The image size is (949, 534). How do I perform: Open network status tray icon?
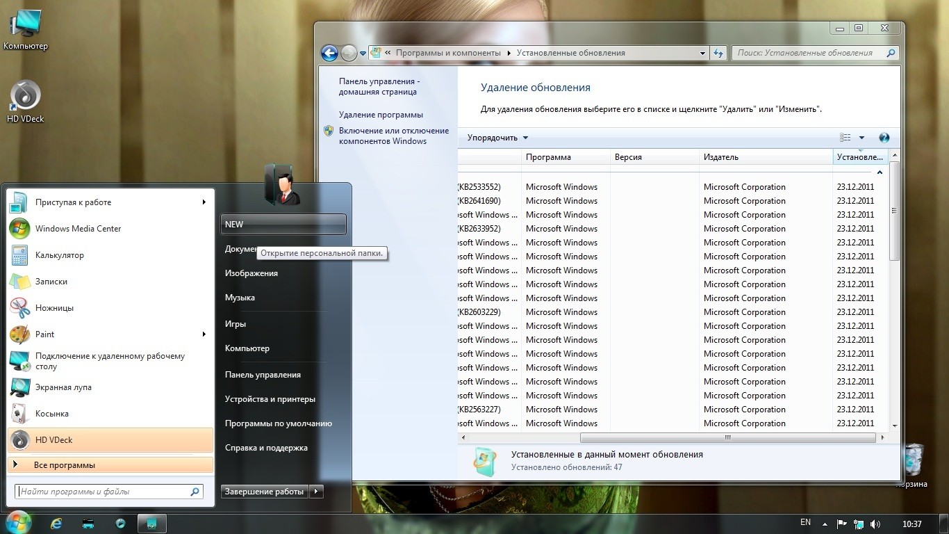(859, 524)
